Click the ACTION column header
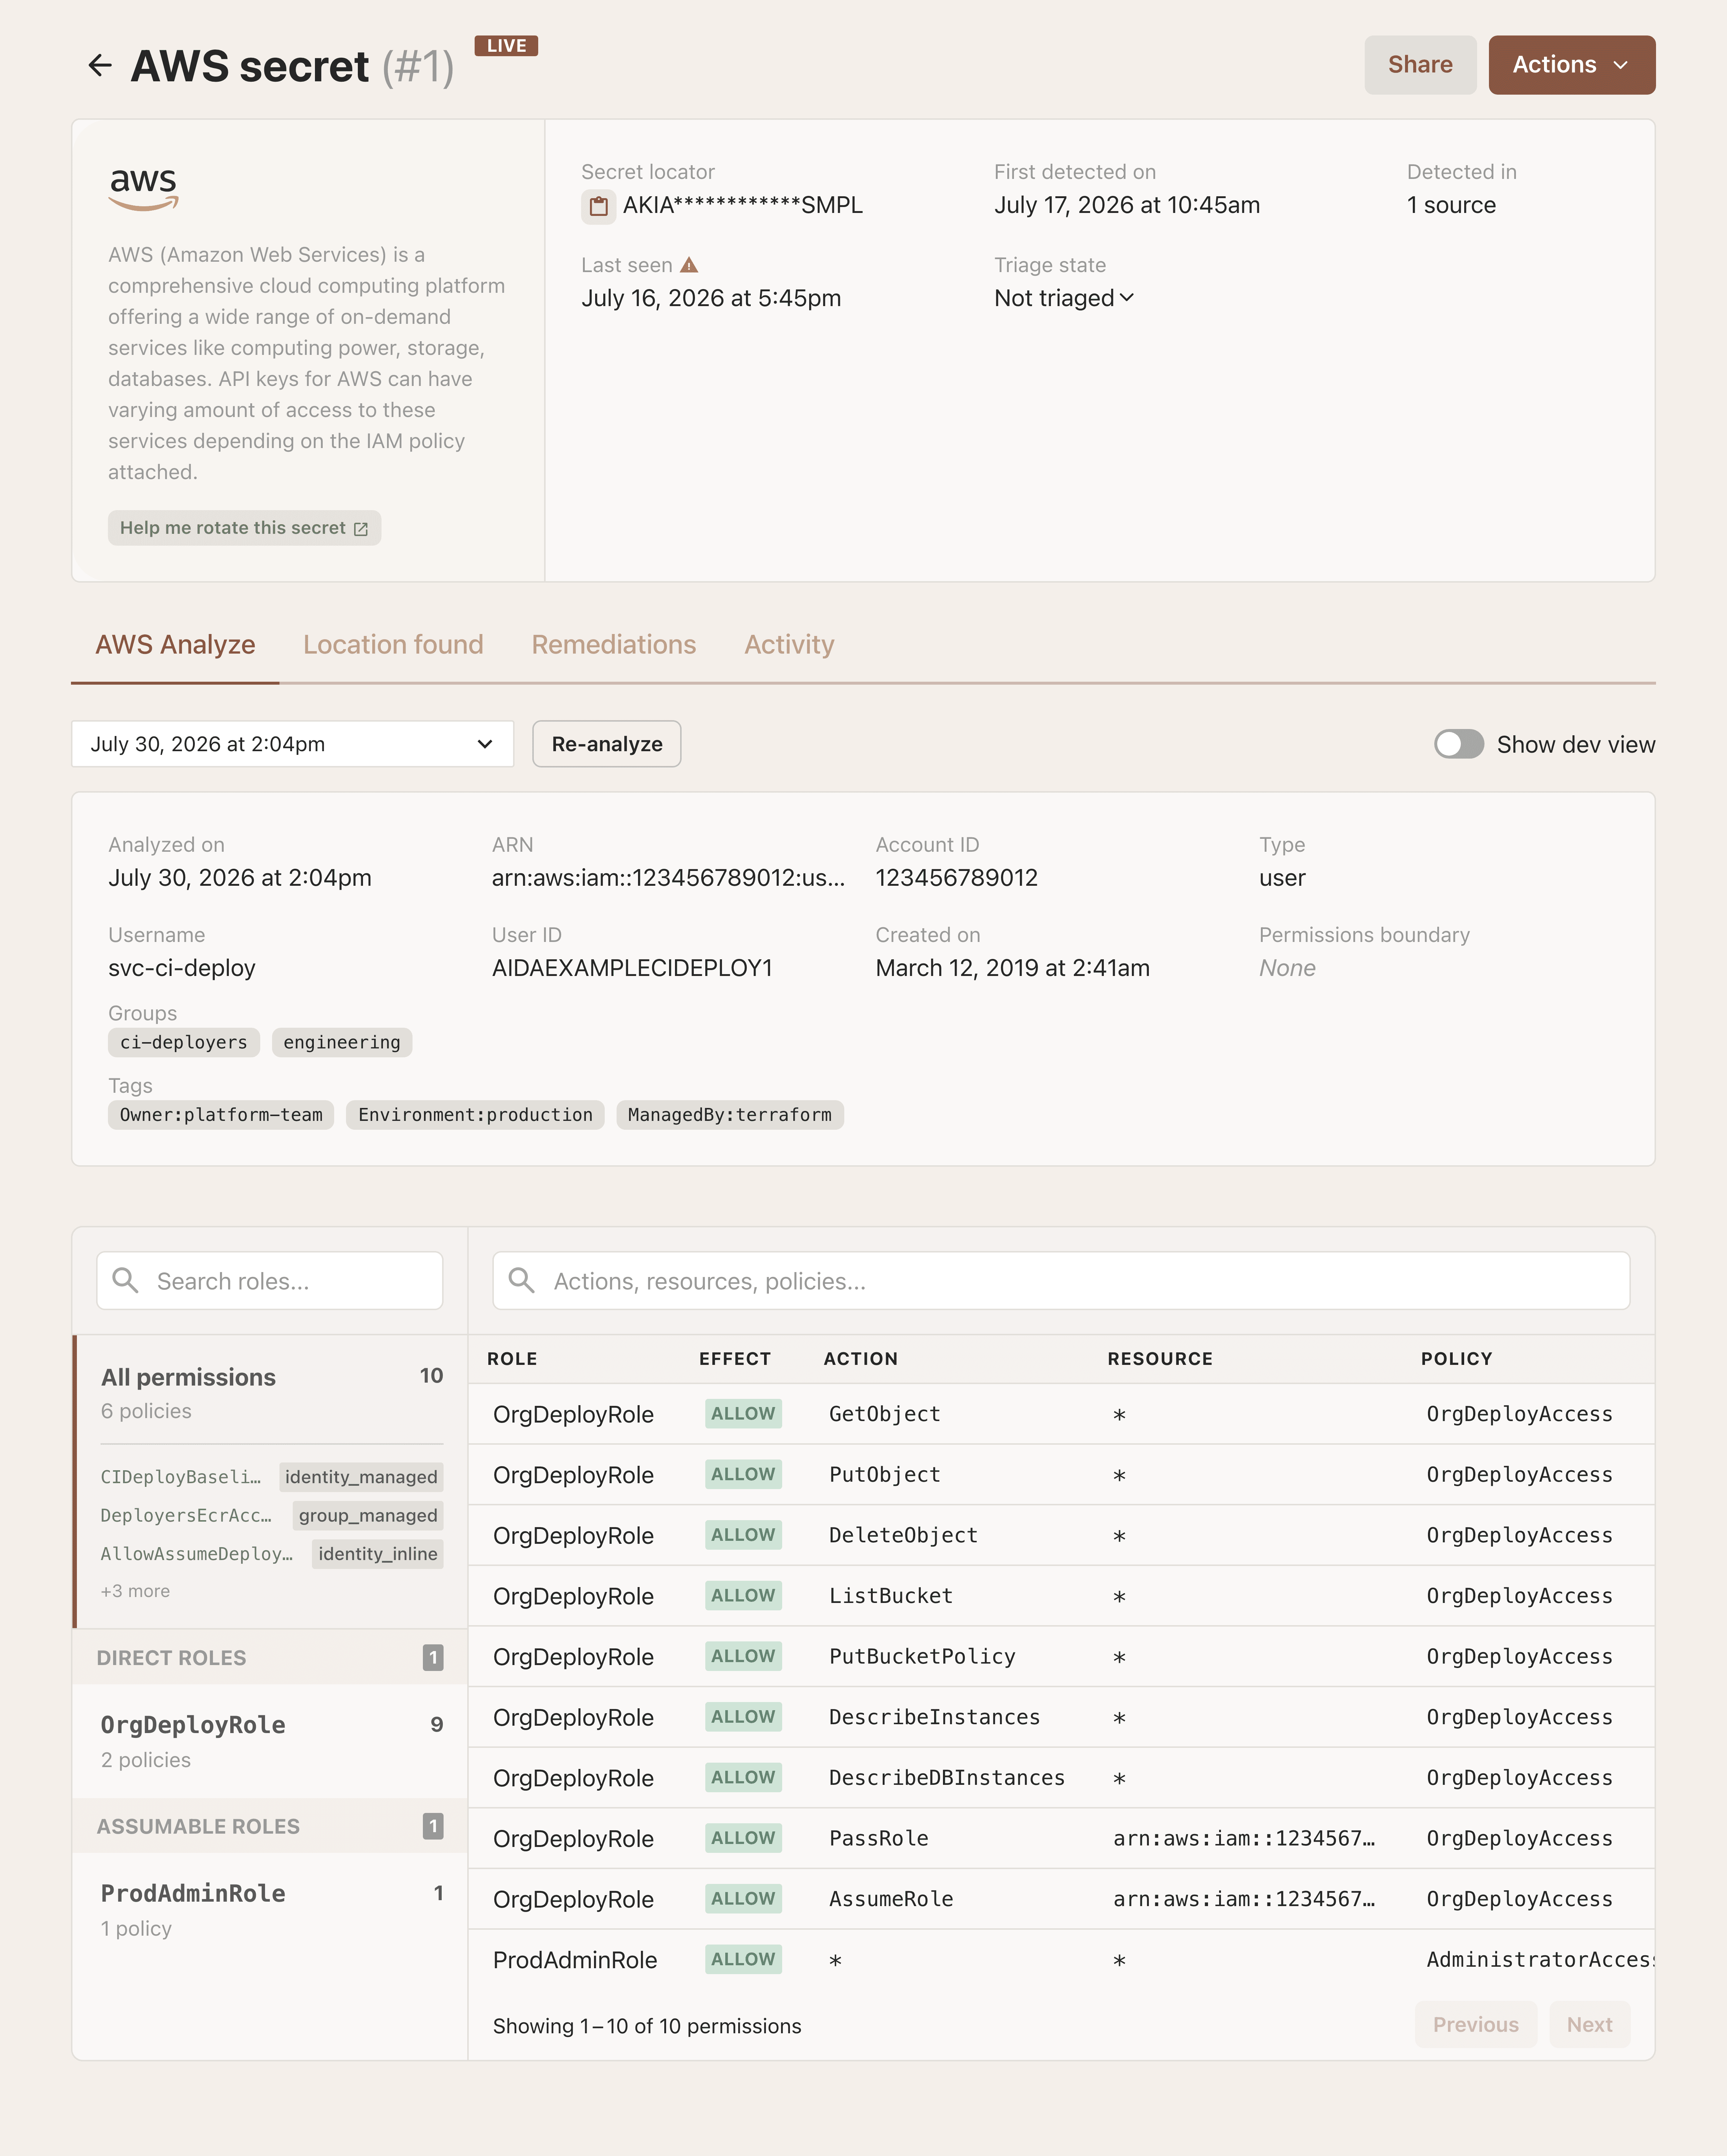Image resolution: width=1727 pixels, height=2156 pixels. (x=860, y=1359)
